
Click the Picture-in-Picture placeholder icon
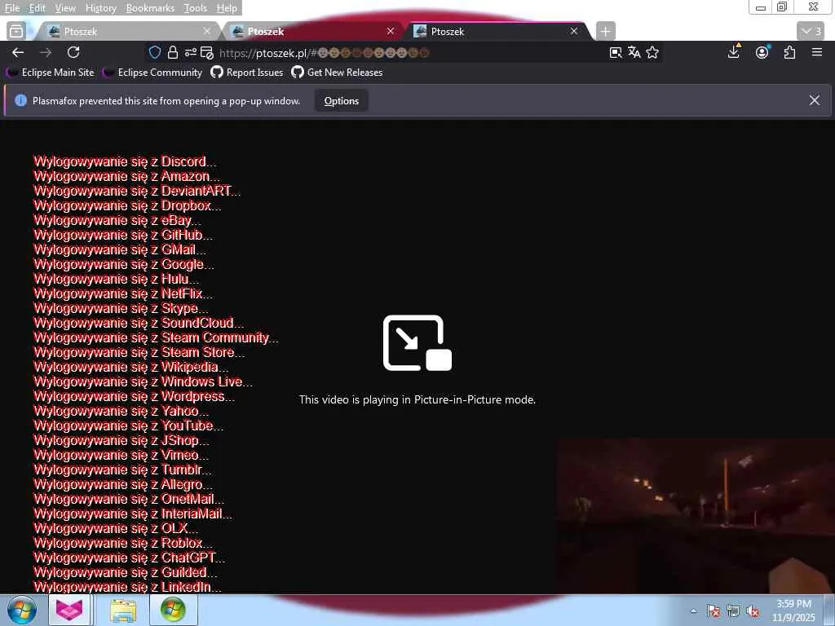point(417,343)
